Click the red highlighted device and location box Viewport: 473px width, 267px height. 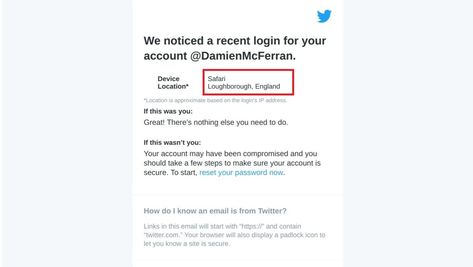(x=248, y=82)
